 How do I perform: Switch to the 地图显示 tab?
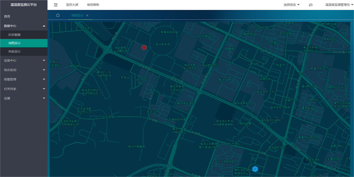click(x=77, y=15)
